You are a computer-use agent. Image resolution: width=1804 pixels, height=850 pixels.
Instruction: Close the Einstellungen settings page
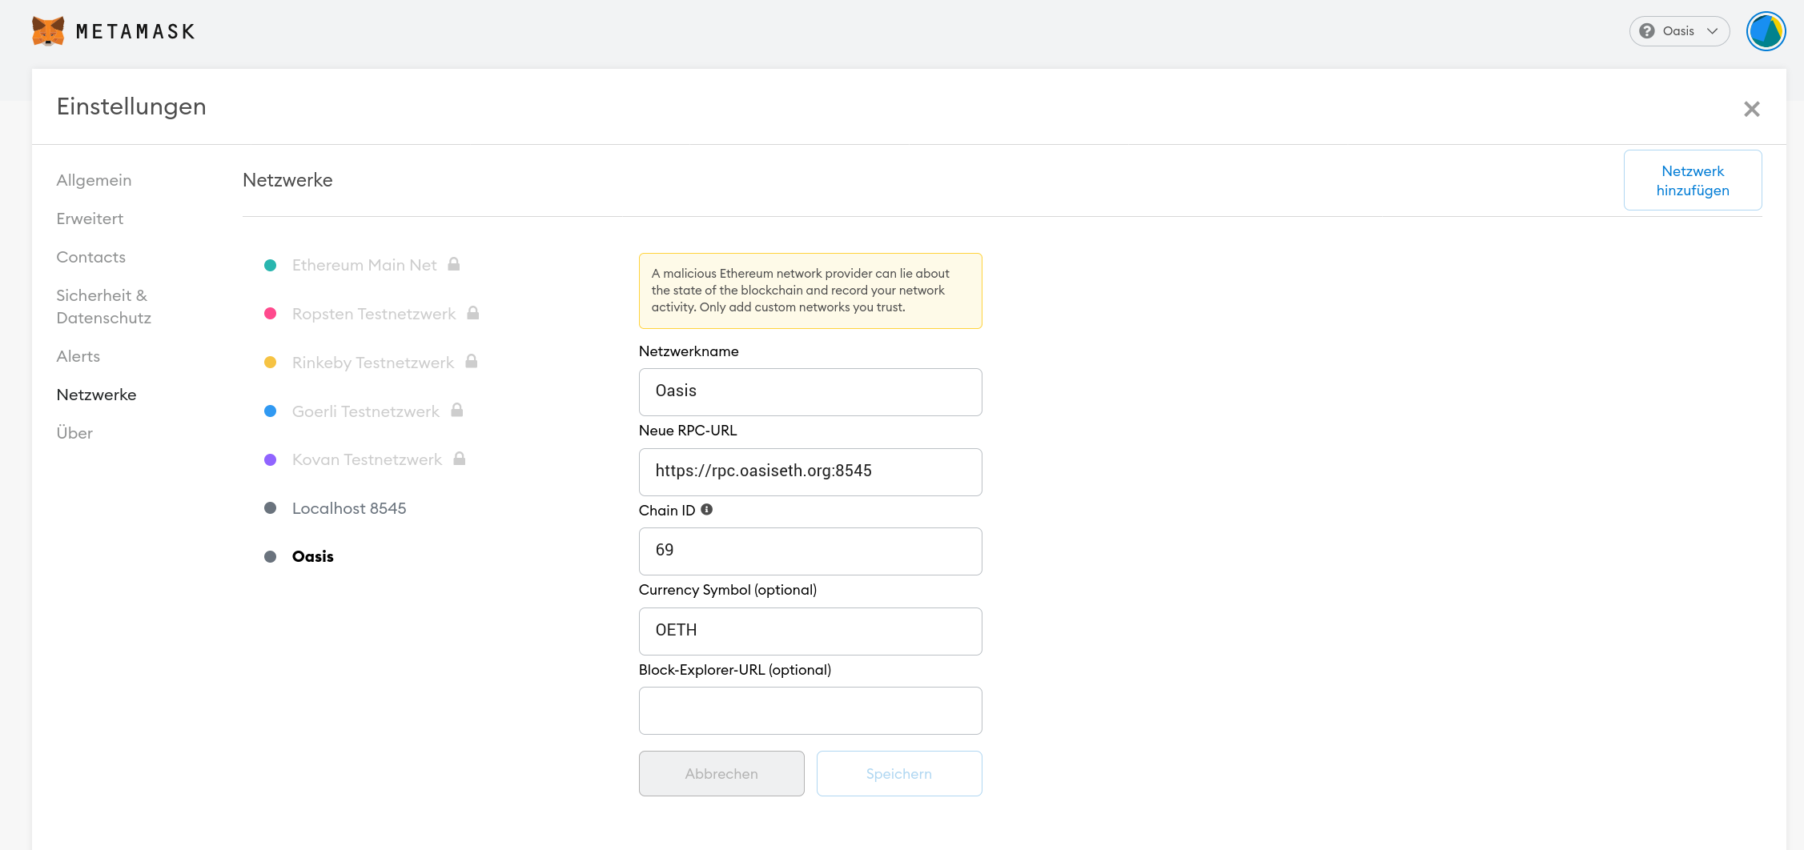tap(1752, 109)
